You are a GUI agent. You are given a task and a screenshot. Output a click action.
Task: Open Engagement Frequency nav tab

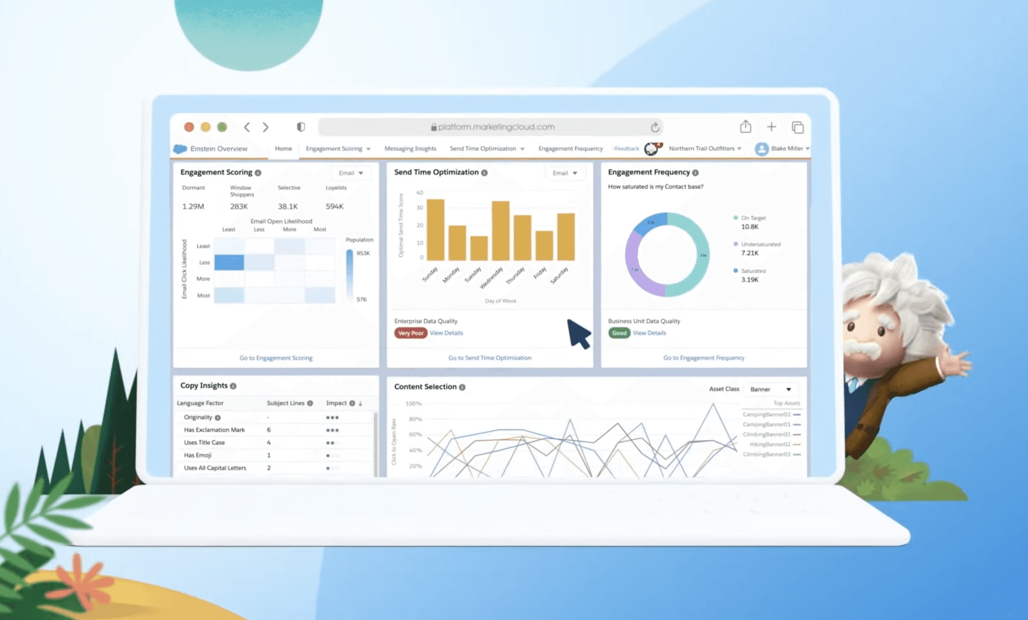[x=571, y=149]
